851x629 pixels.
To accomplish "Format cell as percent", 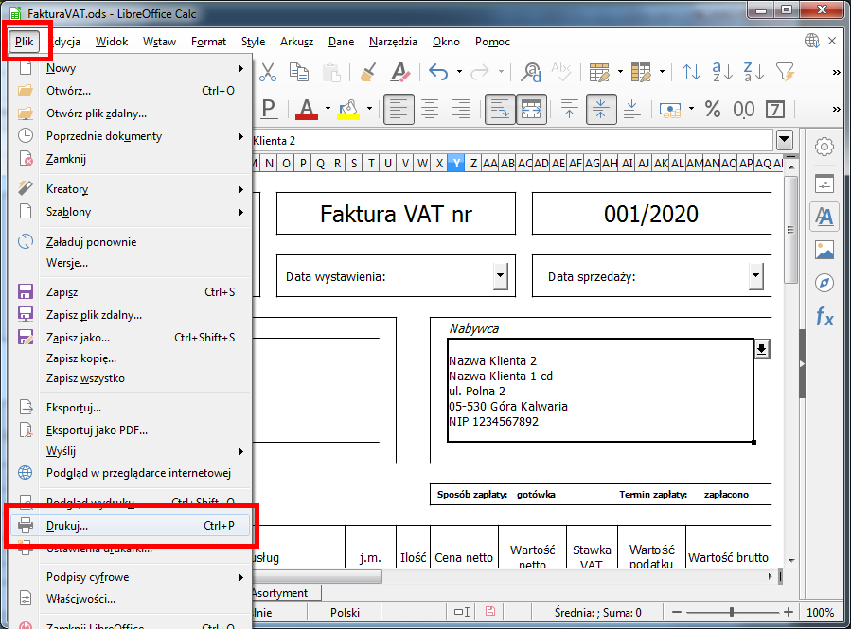I will (x=712, y=109).
